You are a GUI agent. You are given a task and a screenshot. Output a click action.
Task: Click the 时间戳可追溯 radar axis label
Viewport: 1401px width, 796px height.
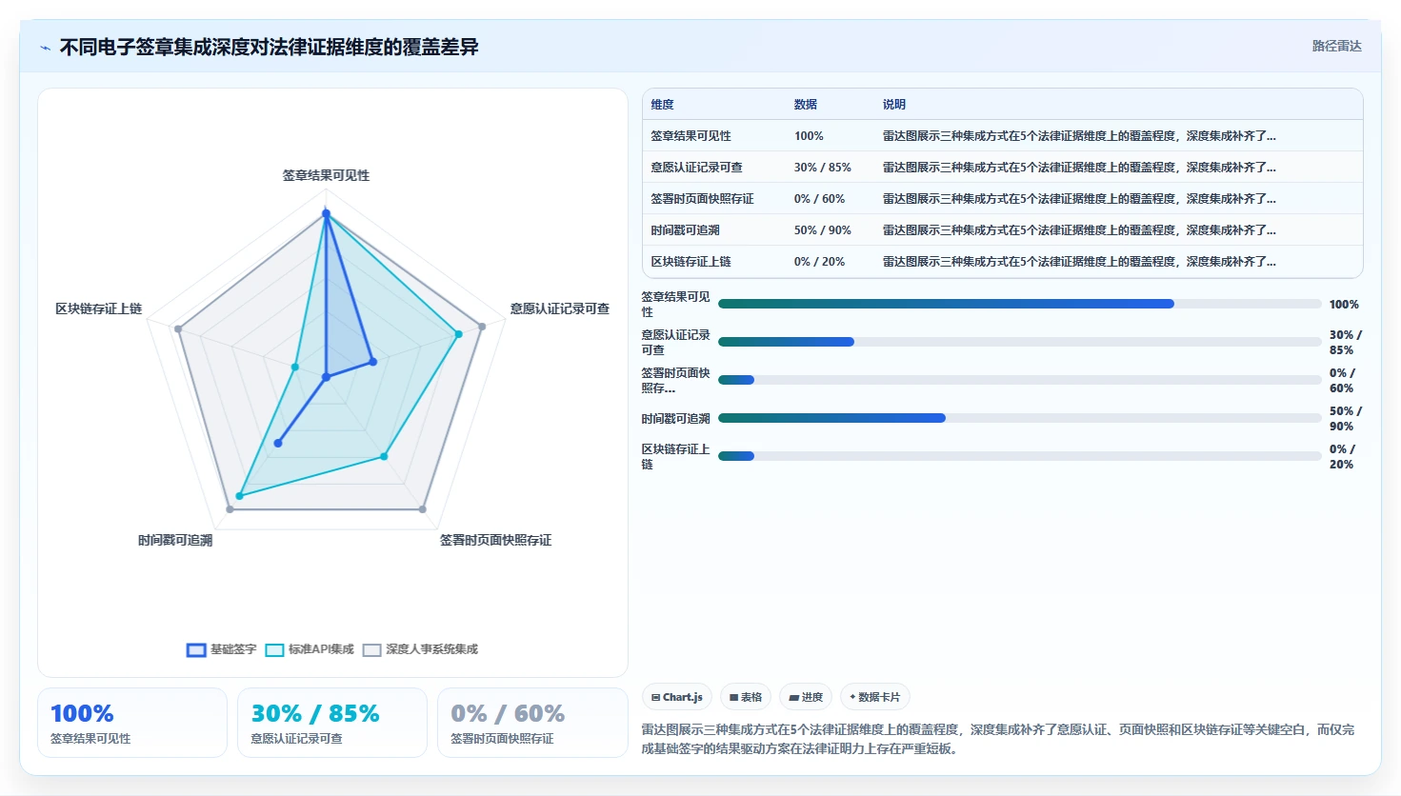coord(175,540)
